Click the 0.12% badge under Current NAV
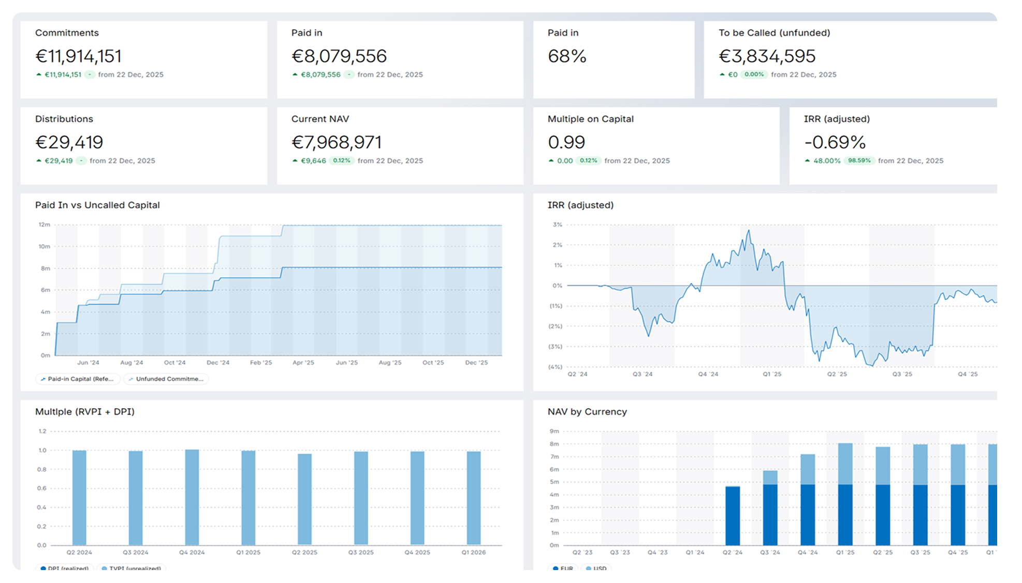This screenshot has height=583, width=1022. (342, 161)
